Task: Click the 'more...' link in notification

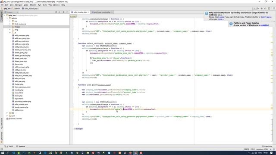Action: [x=221, y=19]
